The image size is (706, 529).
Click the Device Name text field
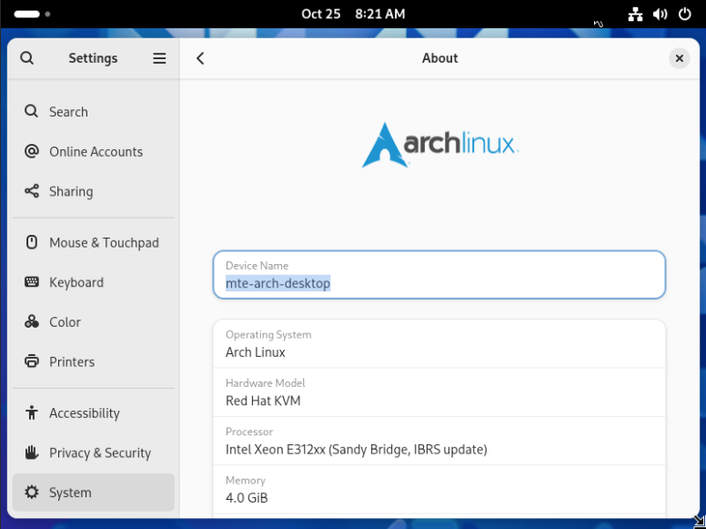point(439,274)
